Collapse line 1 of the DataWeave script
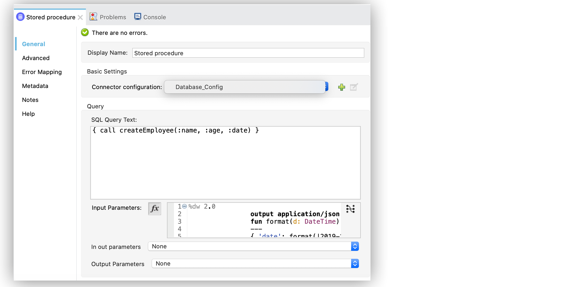Screen dimensions: 575x287 coord(184,206)
